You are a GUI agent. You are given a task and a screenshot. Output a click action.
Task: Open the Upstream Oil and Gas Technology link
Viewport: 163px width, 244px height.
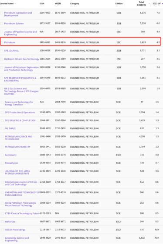coord(22,59)
